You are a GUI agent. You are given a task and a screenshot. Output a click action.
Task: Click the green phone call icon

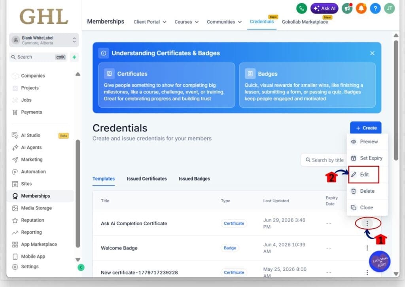(x=301, y=8)
